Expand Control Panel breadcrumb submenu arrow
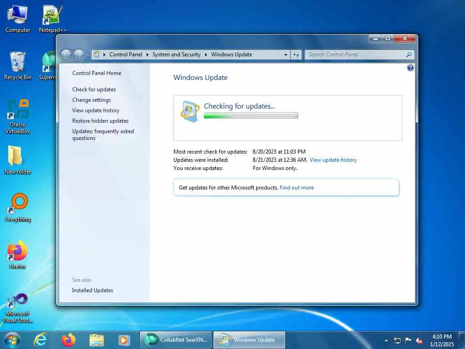Viewport: 465px width, 349px height. pos(148,55)
